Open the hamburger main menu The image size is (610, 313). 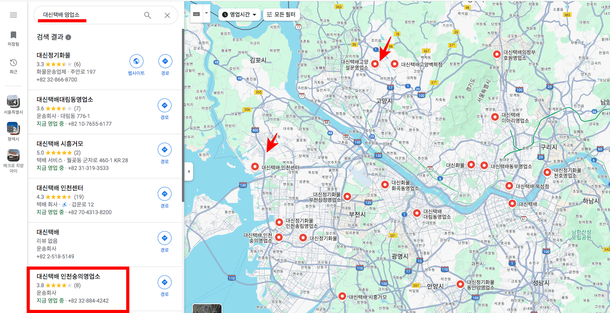pos(13,15)
